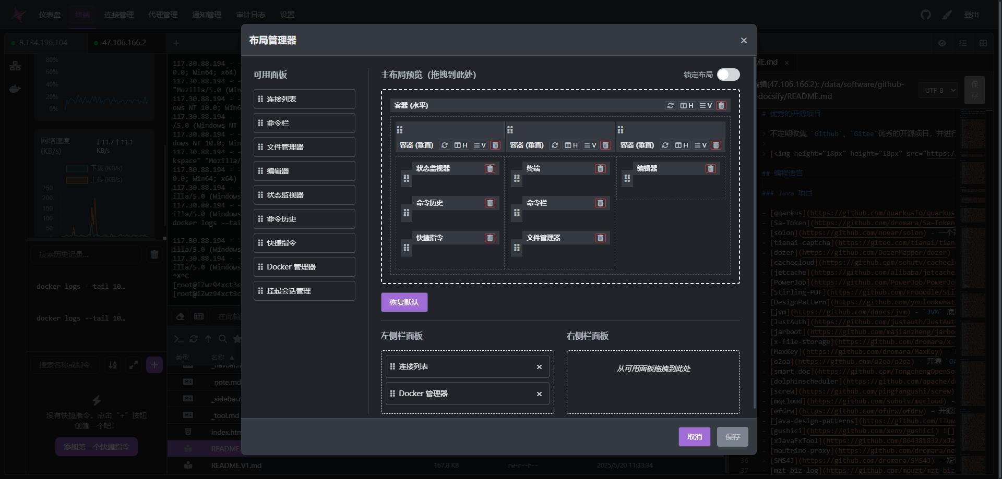Screen dimensions: 1002x479
Task: Delete the 文件管理器 panel from layout
Action: coord(600,238)
